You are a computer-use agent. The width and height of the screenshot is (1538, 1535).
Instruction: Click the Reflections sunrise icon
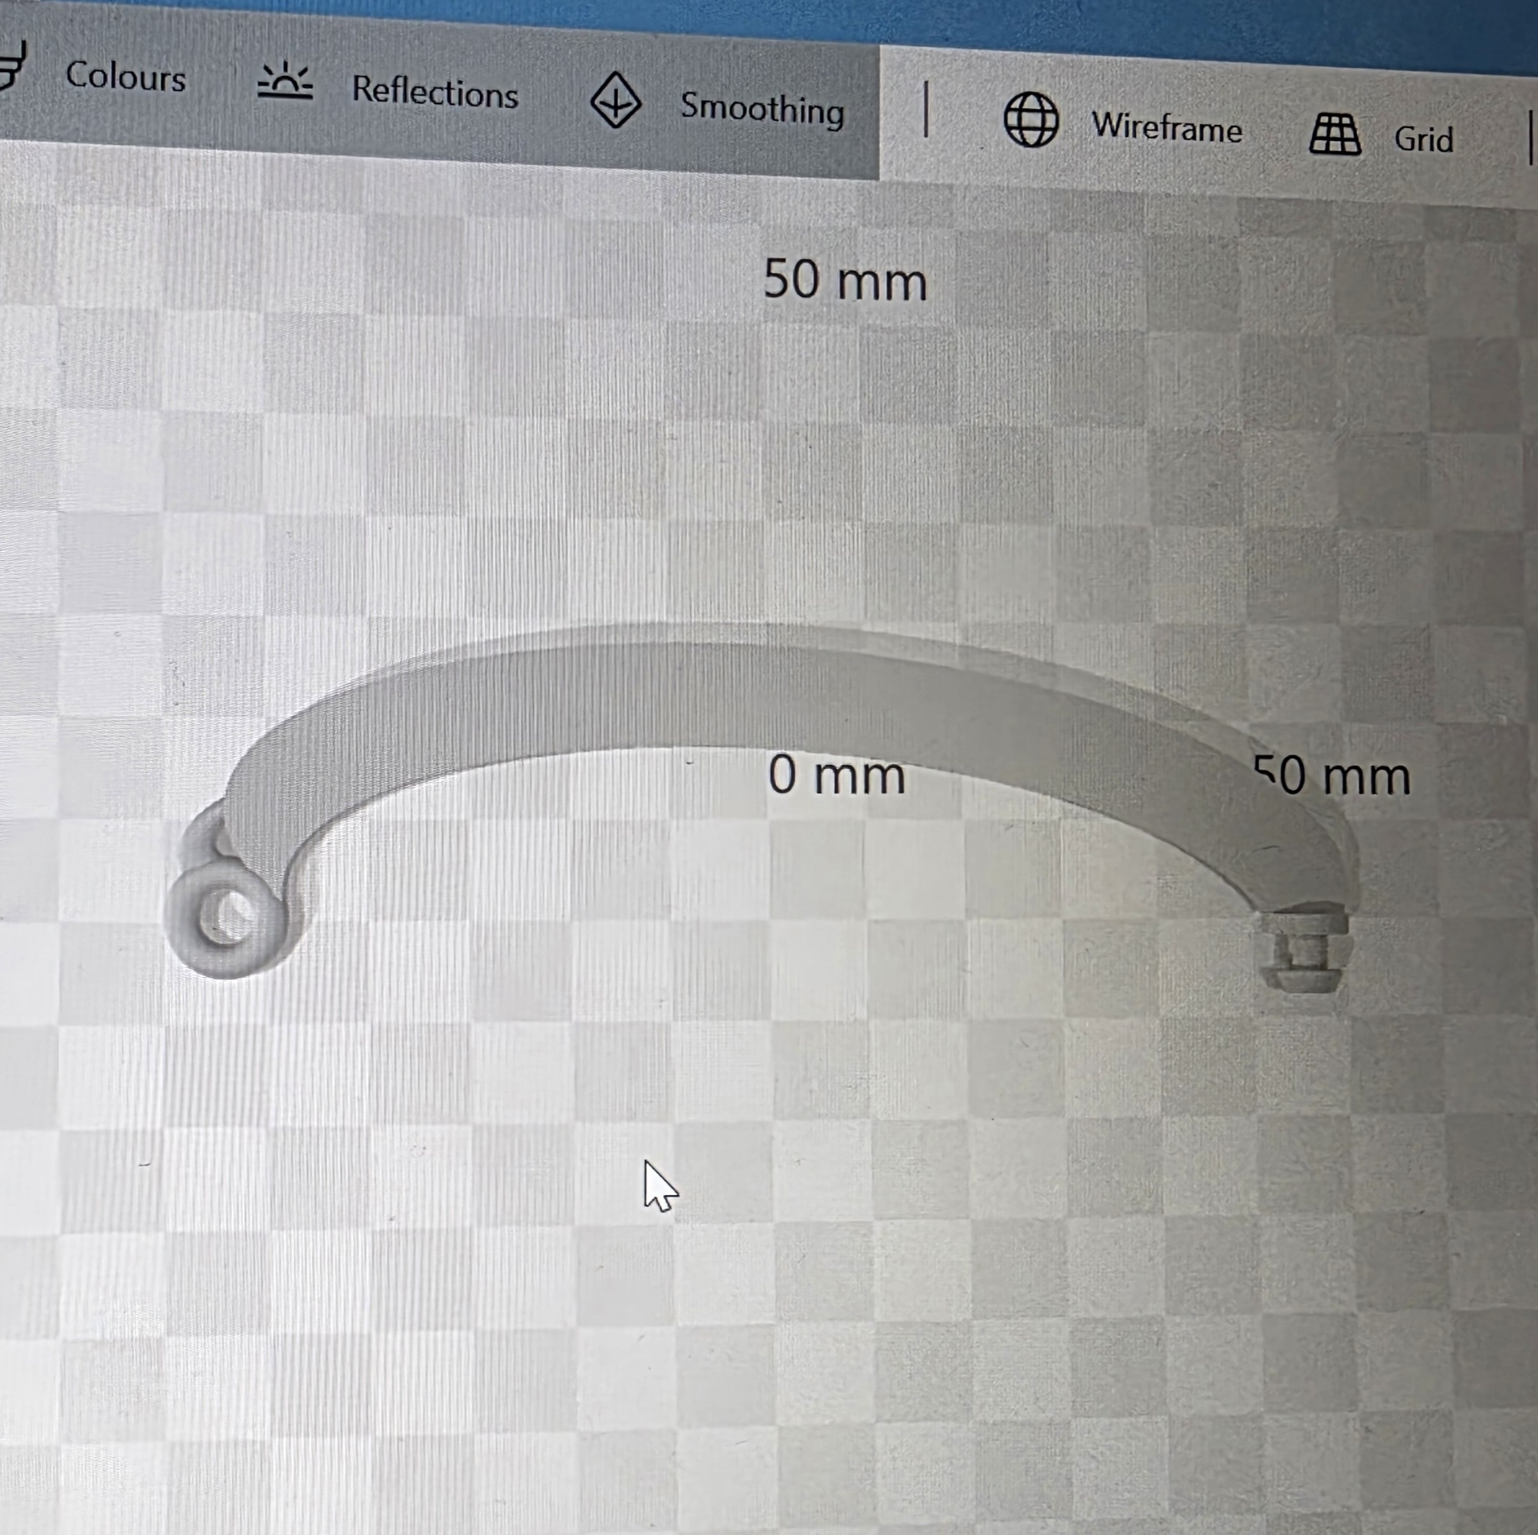click(x=285, y=82)
